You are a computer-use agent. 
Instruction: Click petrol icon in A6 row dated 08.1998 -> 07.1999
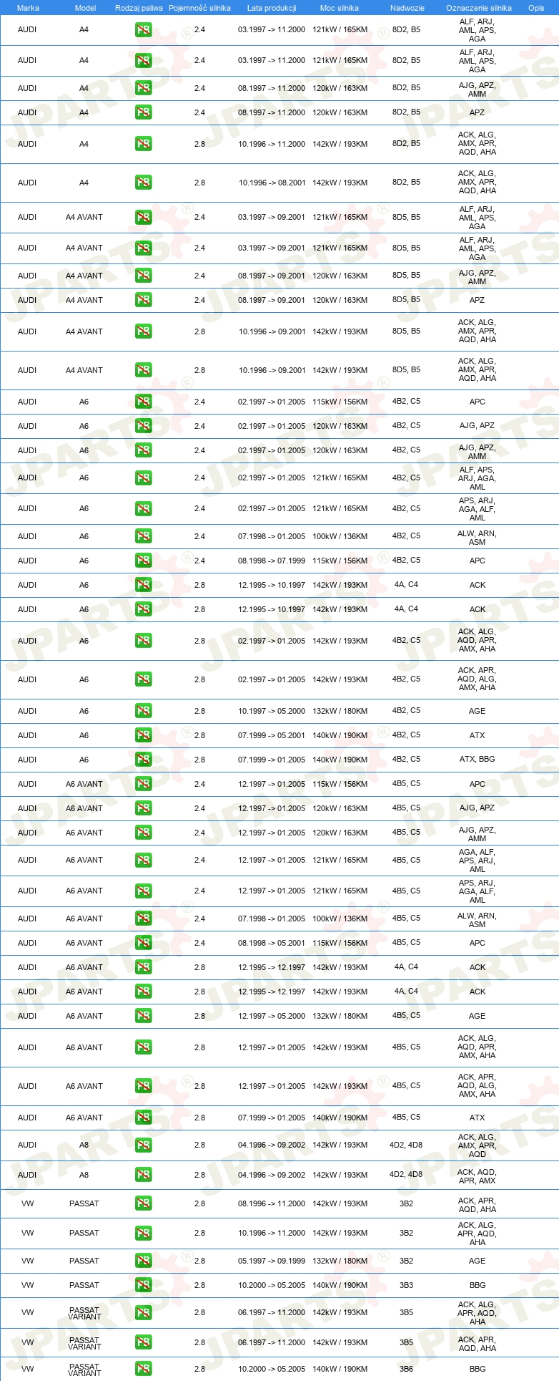tap(144, 561)
